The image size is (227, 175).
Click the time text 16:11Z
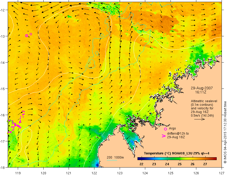(x=200, y=92)
